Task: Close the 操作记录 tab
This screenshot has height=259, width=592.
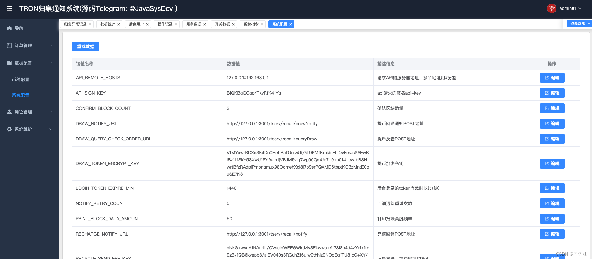Action: pyautogui.click(x=176, y=24)
